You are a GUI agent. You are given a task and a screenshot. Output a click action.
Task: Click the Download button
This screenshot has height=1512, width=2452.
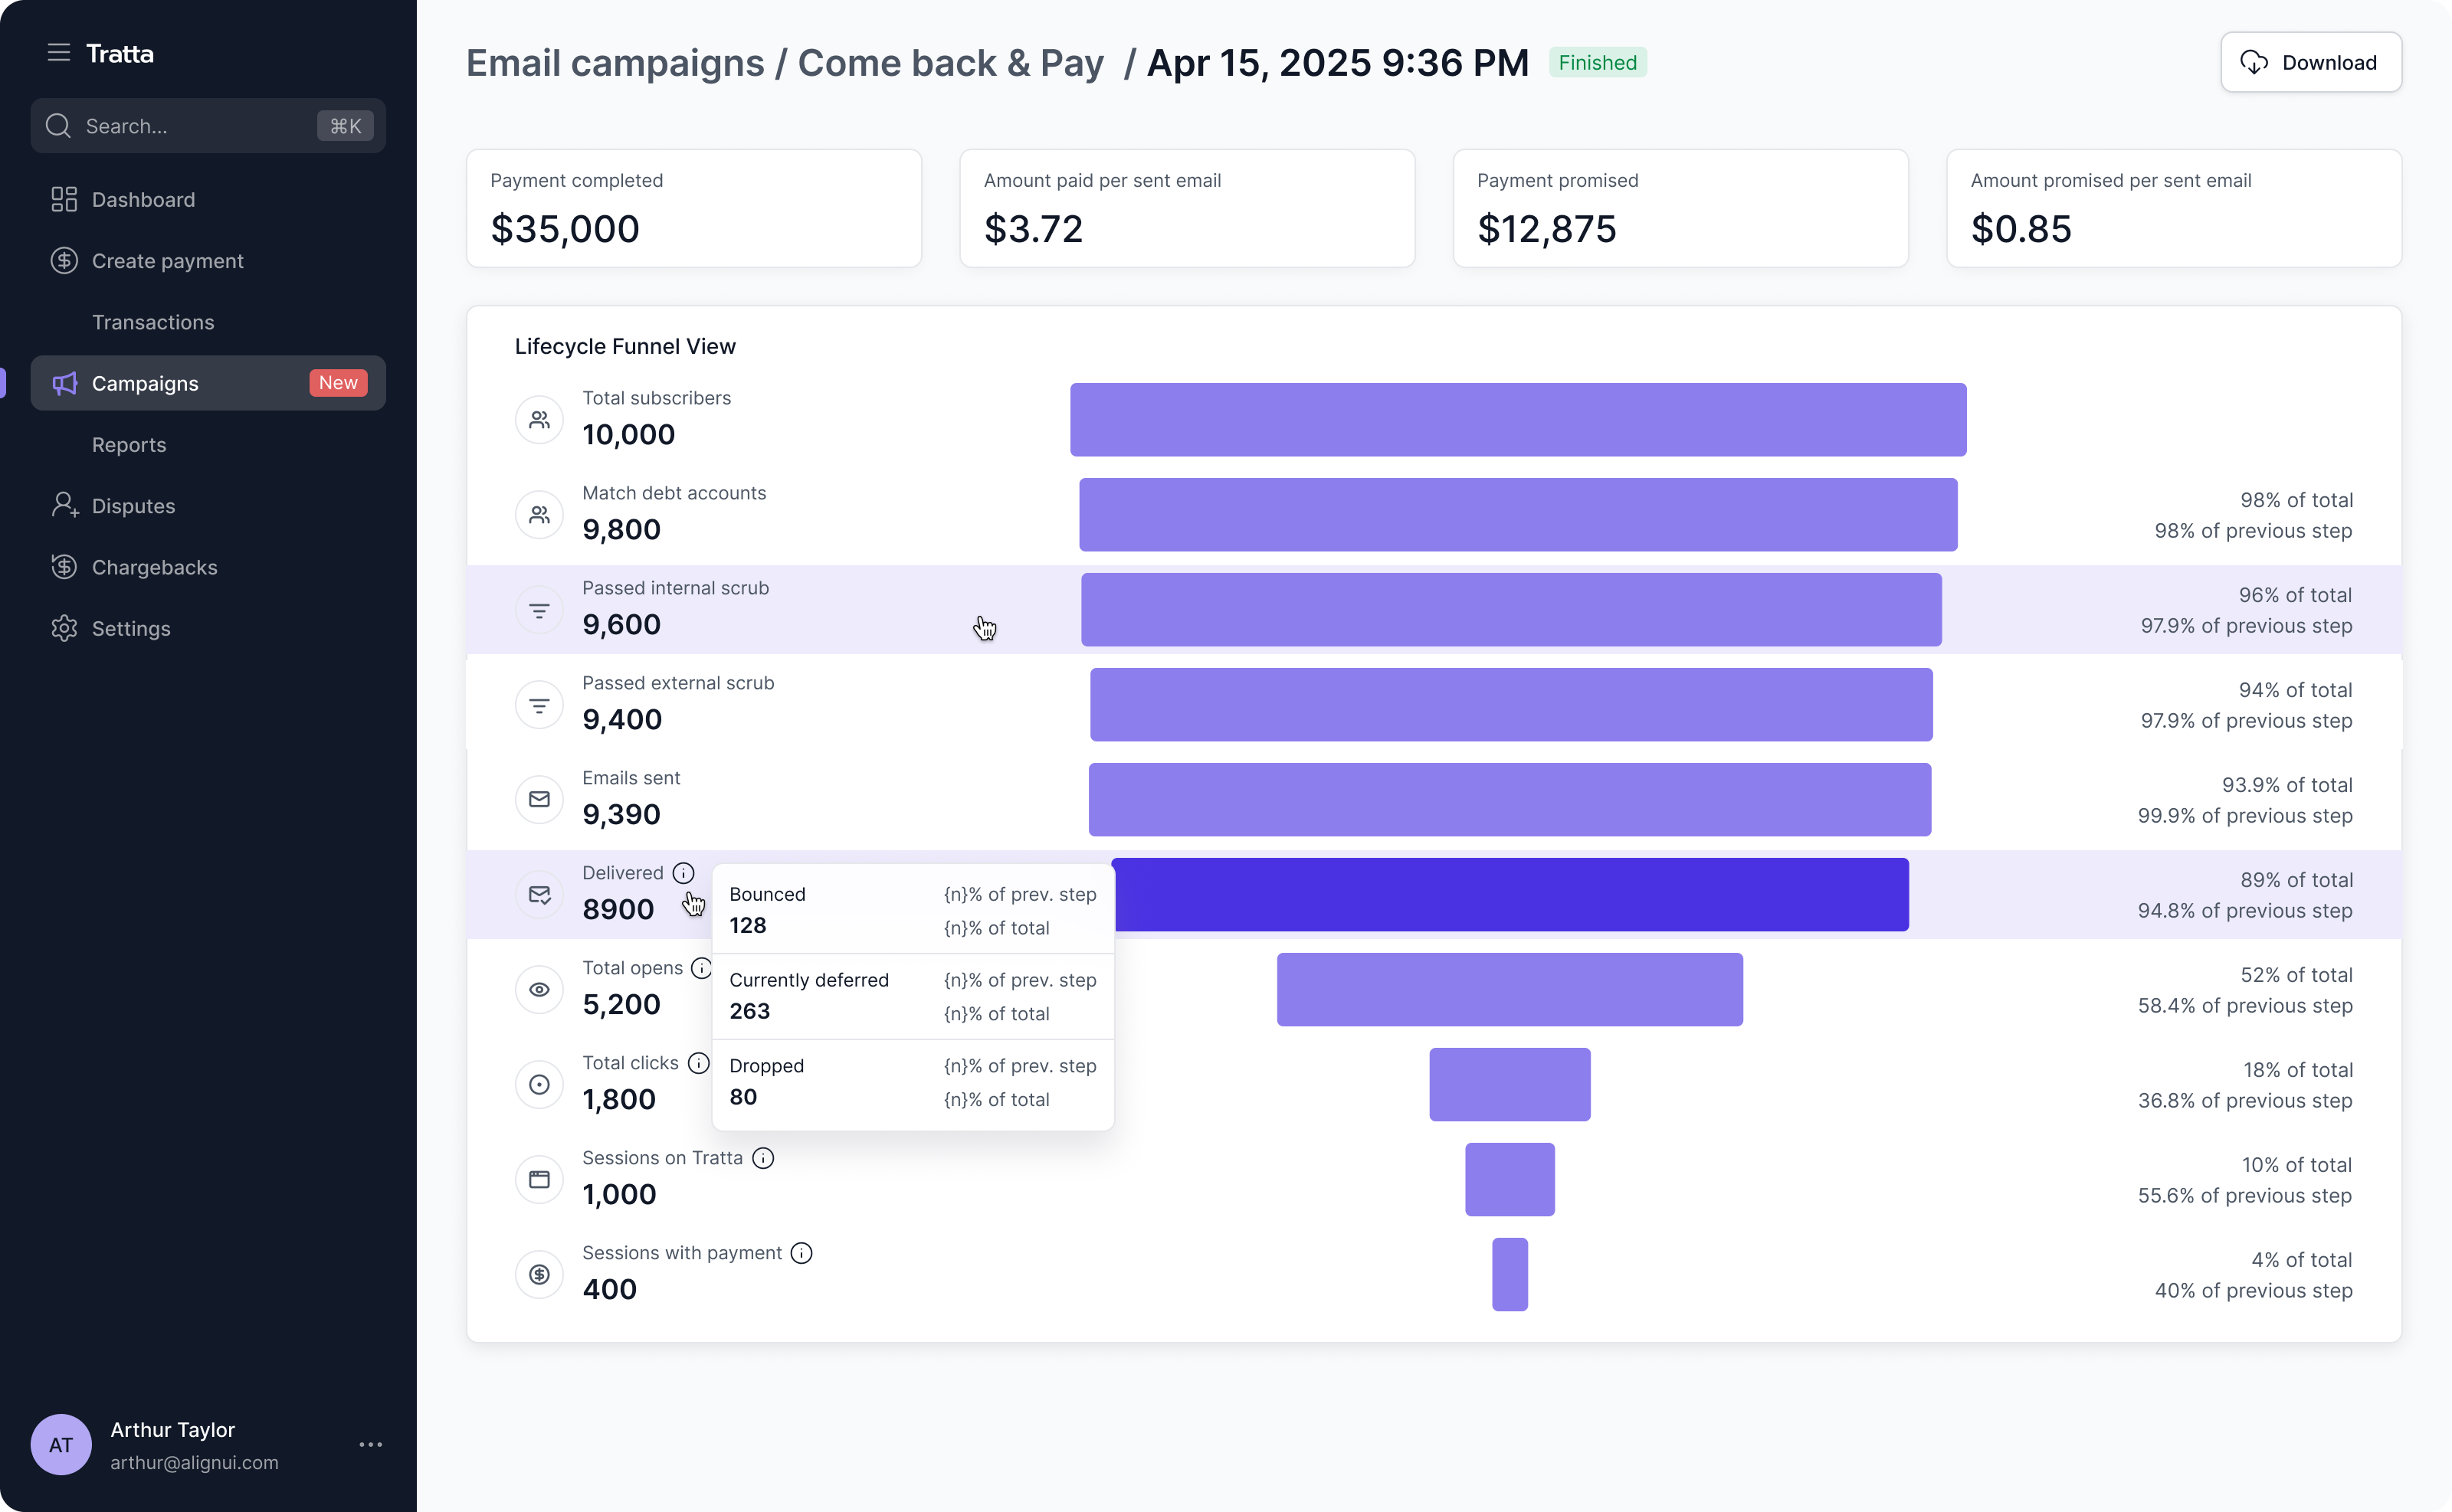tap(2311, 62)
